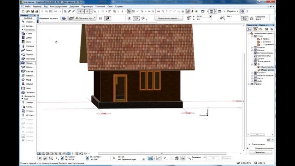Select the Slab (Перекрытие) tool

click(28, 54)
